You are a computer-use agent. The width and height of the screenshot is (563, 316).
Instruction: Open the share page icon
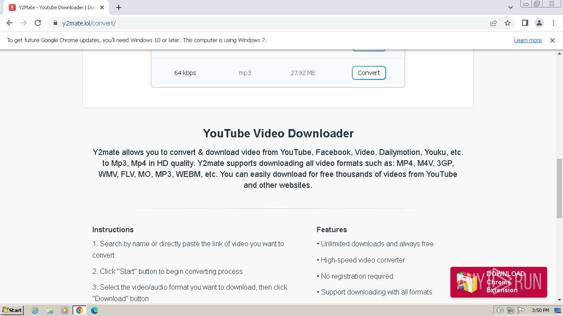click(x=494, y=23)
